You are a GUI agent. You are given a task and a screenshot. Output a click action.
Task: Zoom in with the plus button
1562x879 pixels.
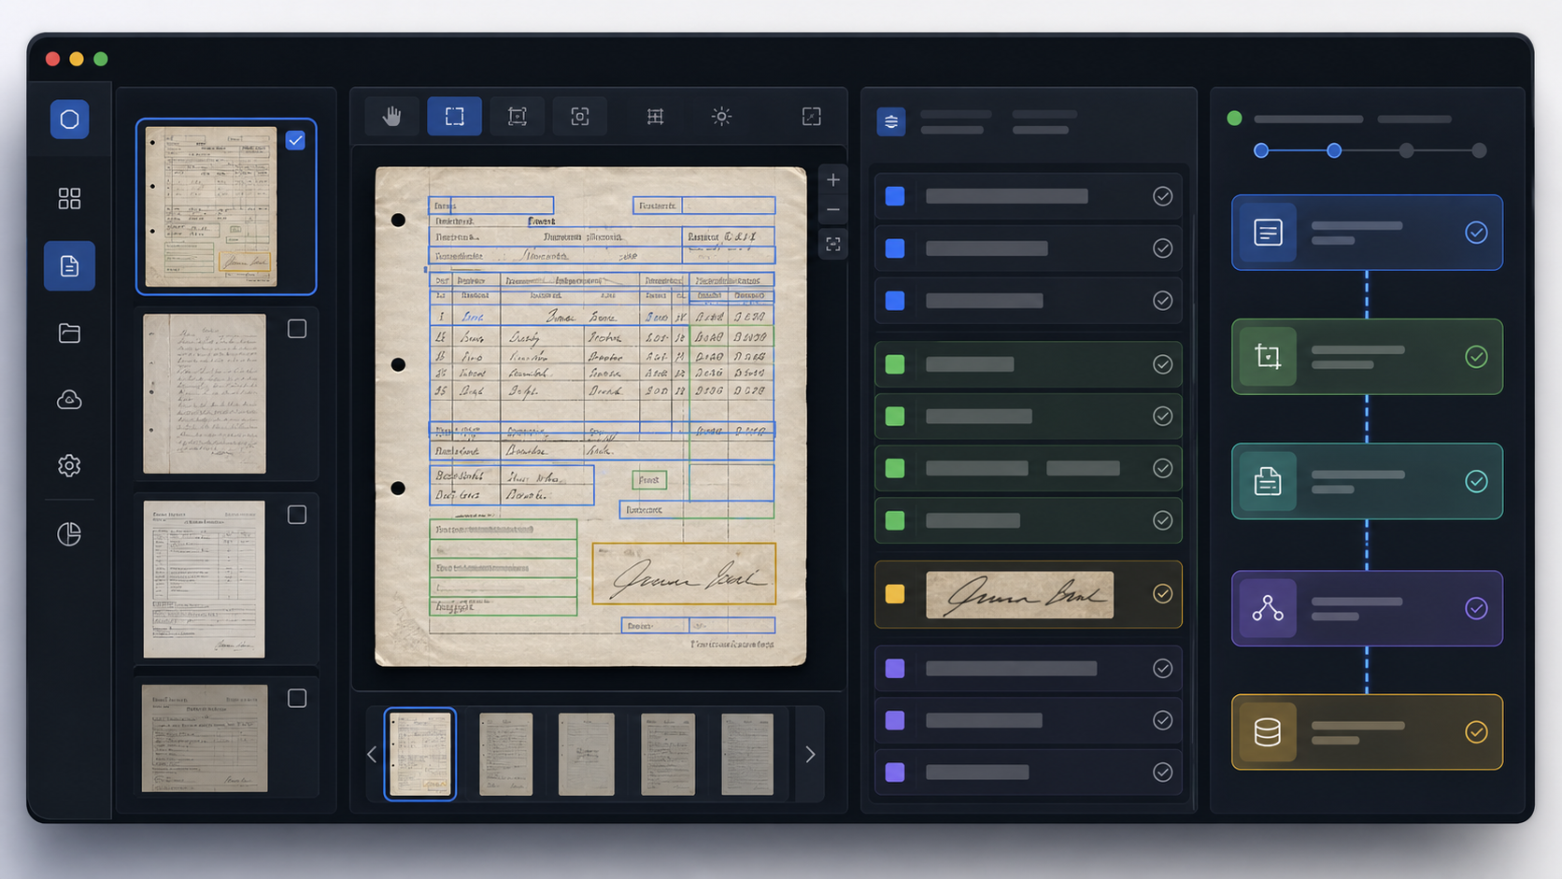pyautogui.click(x=833, y=180)
